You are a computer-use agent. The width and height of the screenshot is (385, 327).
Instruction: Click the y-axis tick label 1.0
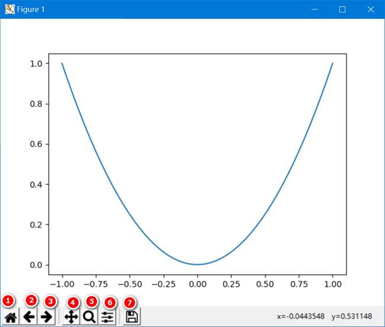point(36,64)
